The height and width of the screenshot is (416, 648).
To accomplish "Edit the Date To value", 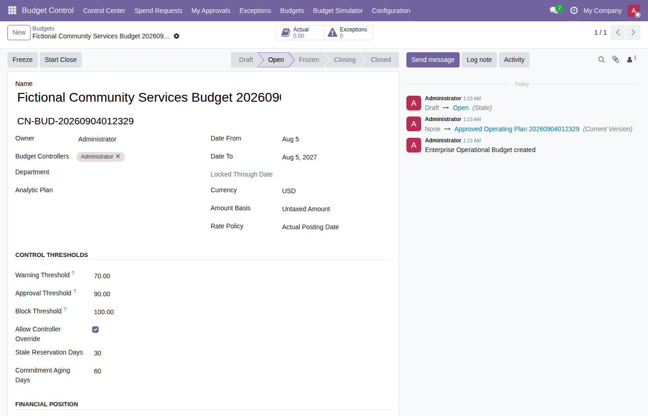I will pyautogui.click(x=336, y=157).
